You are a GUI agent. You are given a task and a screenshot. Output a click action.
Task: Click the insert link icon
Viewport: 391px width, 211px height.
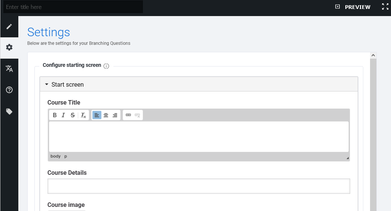(x=128, y=115)
